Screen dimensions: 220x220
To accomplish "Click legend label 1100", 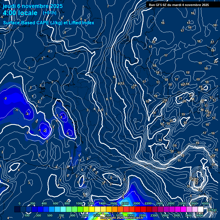I will (x=85, y=215).
